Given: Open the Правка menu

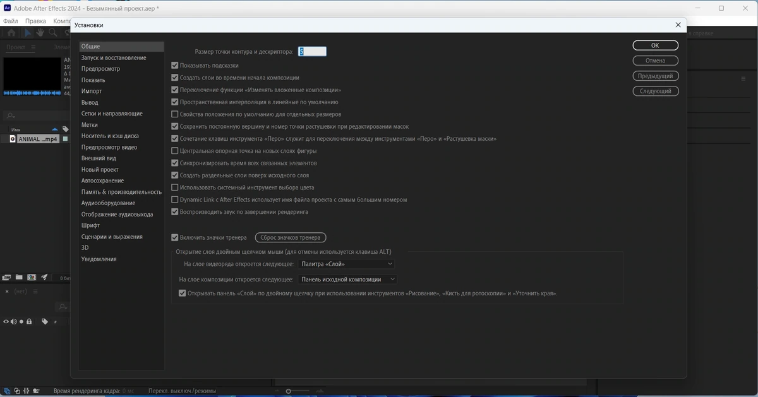Looking at the screenshot, I should (35, 21).
